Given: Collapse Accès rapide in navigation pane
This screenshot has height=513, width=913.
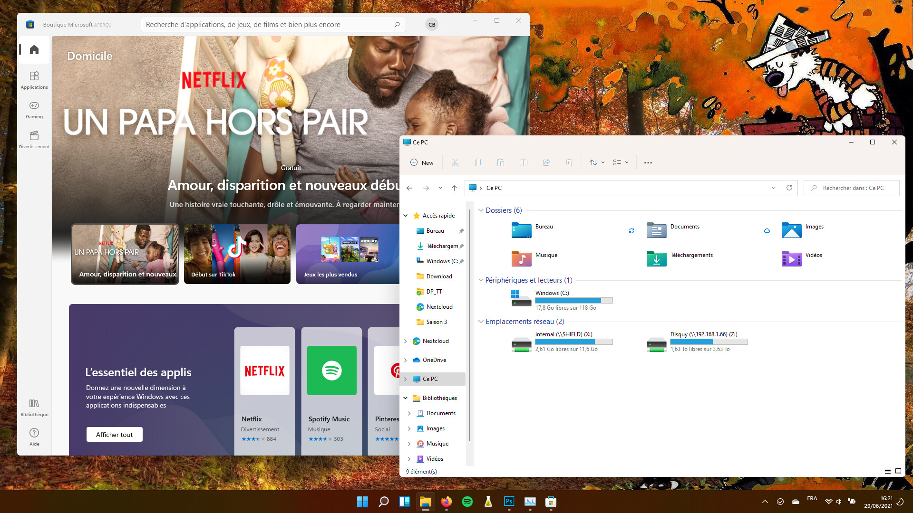Looking at the screenshot, I should point(406,216).
